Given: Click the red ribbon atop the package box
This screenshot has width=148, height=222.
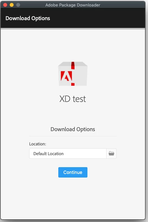Looking at the screenshot, I should point(73,66).
